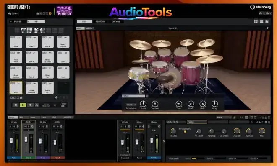Image resolution: width=277 pixels, height=166 pixels.
Task: Solo the Hihat mixer channel
Action: [x=57, y=126]
